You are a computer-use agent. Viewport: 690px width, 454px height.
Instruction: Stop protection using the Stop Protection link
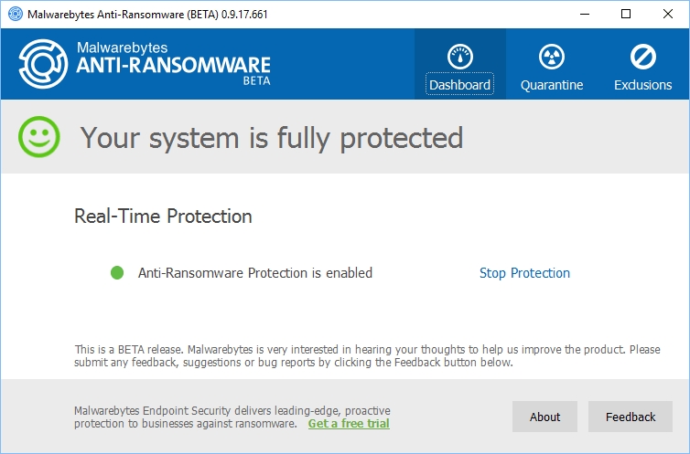(x=524, y=273)
